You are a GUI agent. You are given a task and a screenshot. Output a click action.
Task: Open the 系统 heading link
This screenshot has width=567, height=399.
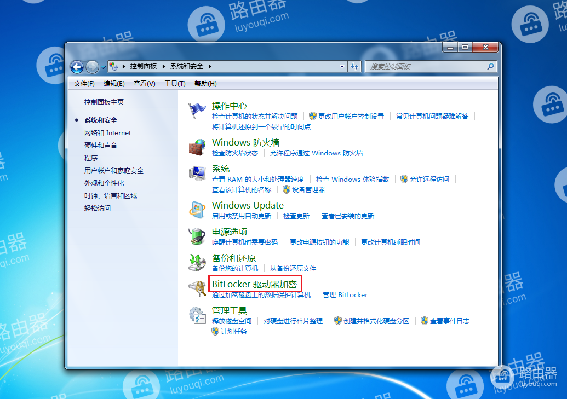[221, 169]
